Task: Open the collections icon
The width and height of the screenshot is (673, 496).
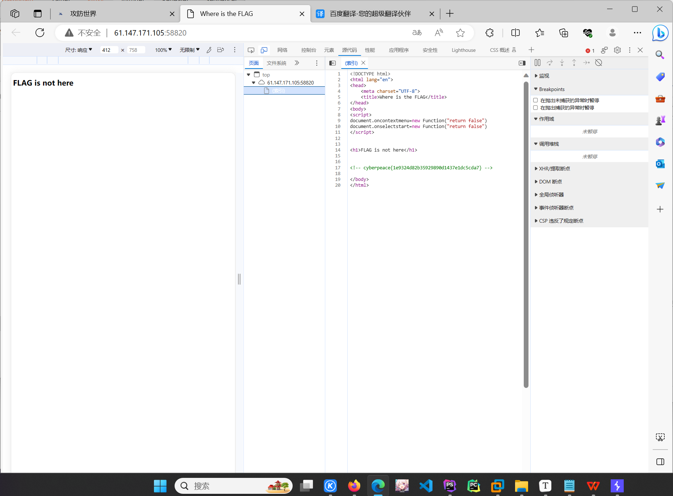Action: pyautogui.click(x=564, y=33)
